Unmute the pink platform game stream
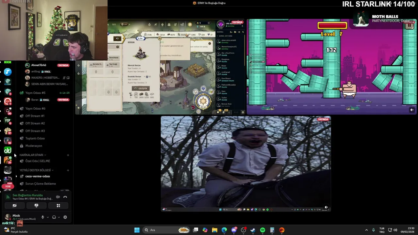 point(412,110)
